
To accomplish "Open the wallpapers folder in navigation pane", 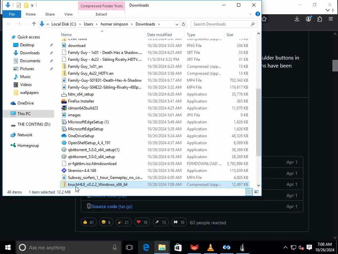I will [x=29, y=93].
